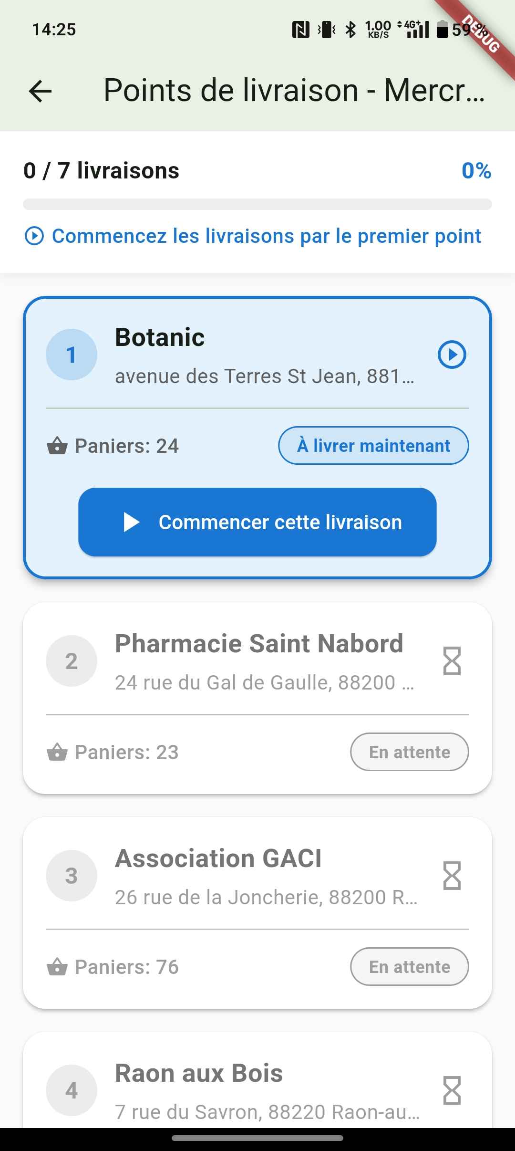This screenshot has width=515, height=1151.
Task: Tap Commencez les livraisons par le premier point
Action: [266, 236]
